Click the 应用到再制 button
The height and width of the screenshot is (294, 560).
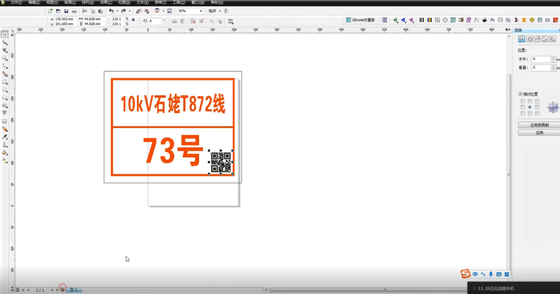539,125
